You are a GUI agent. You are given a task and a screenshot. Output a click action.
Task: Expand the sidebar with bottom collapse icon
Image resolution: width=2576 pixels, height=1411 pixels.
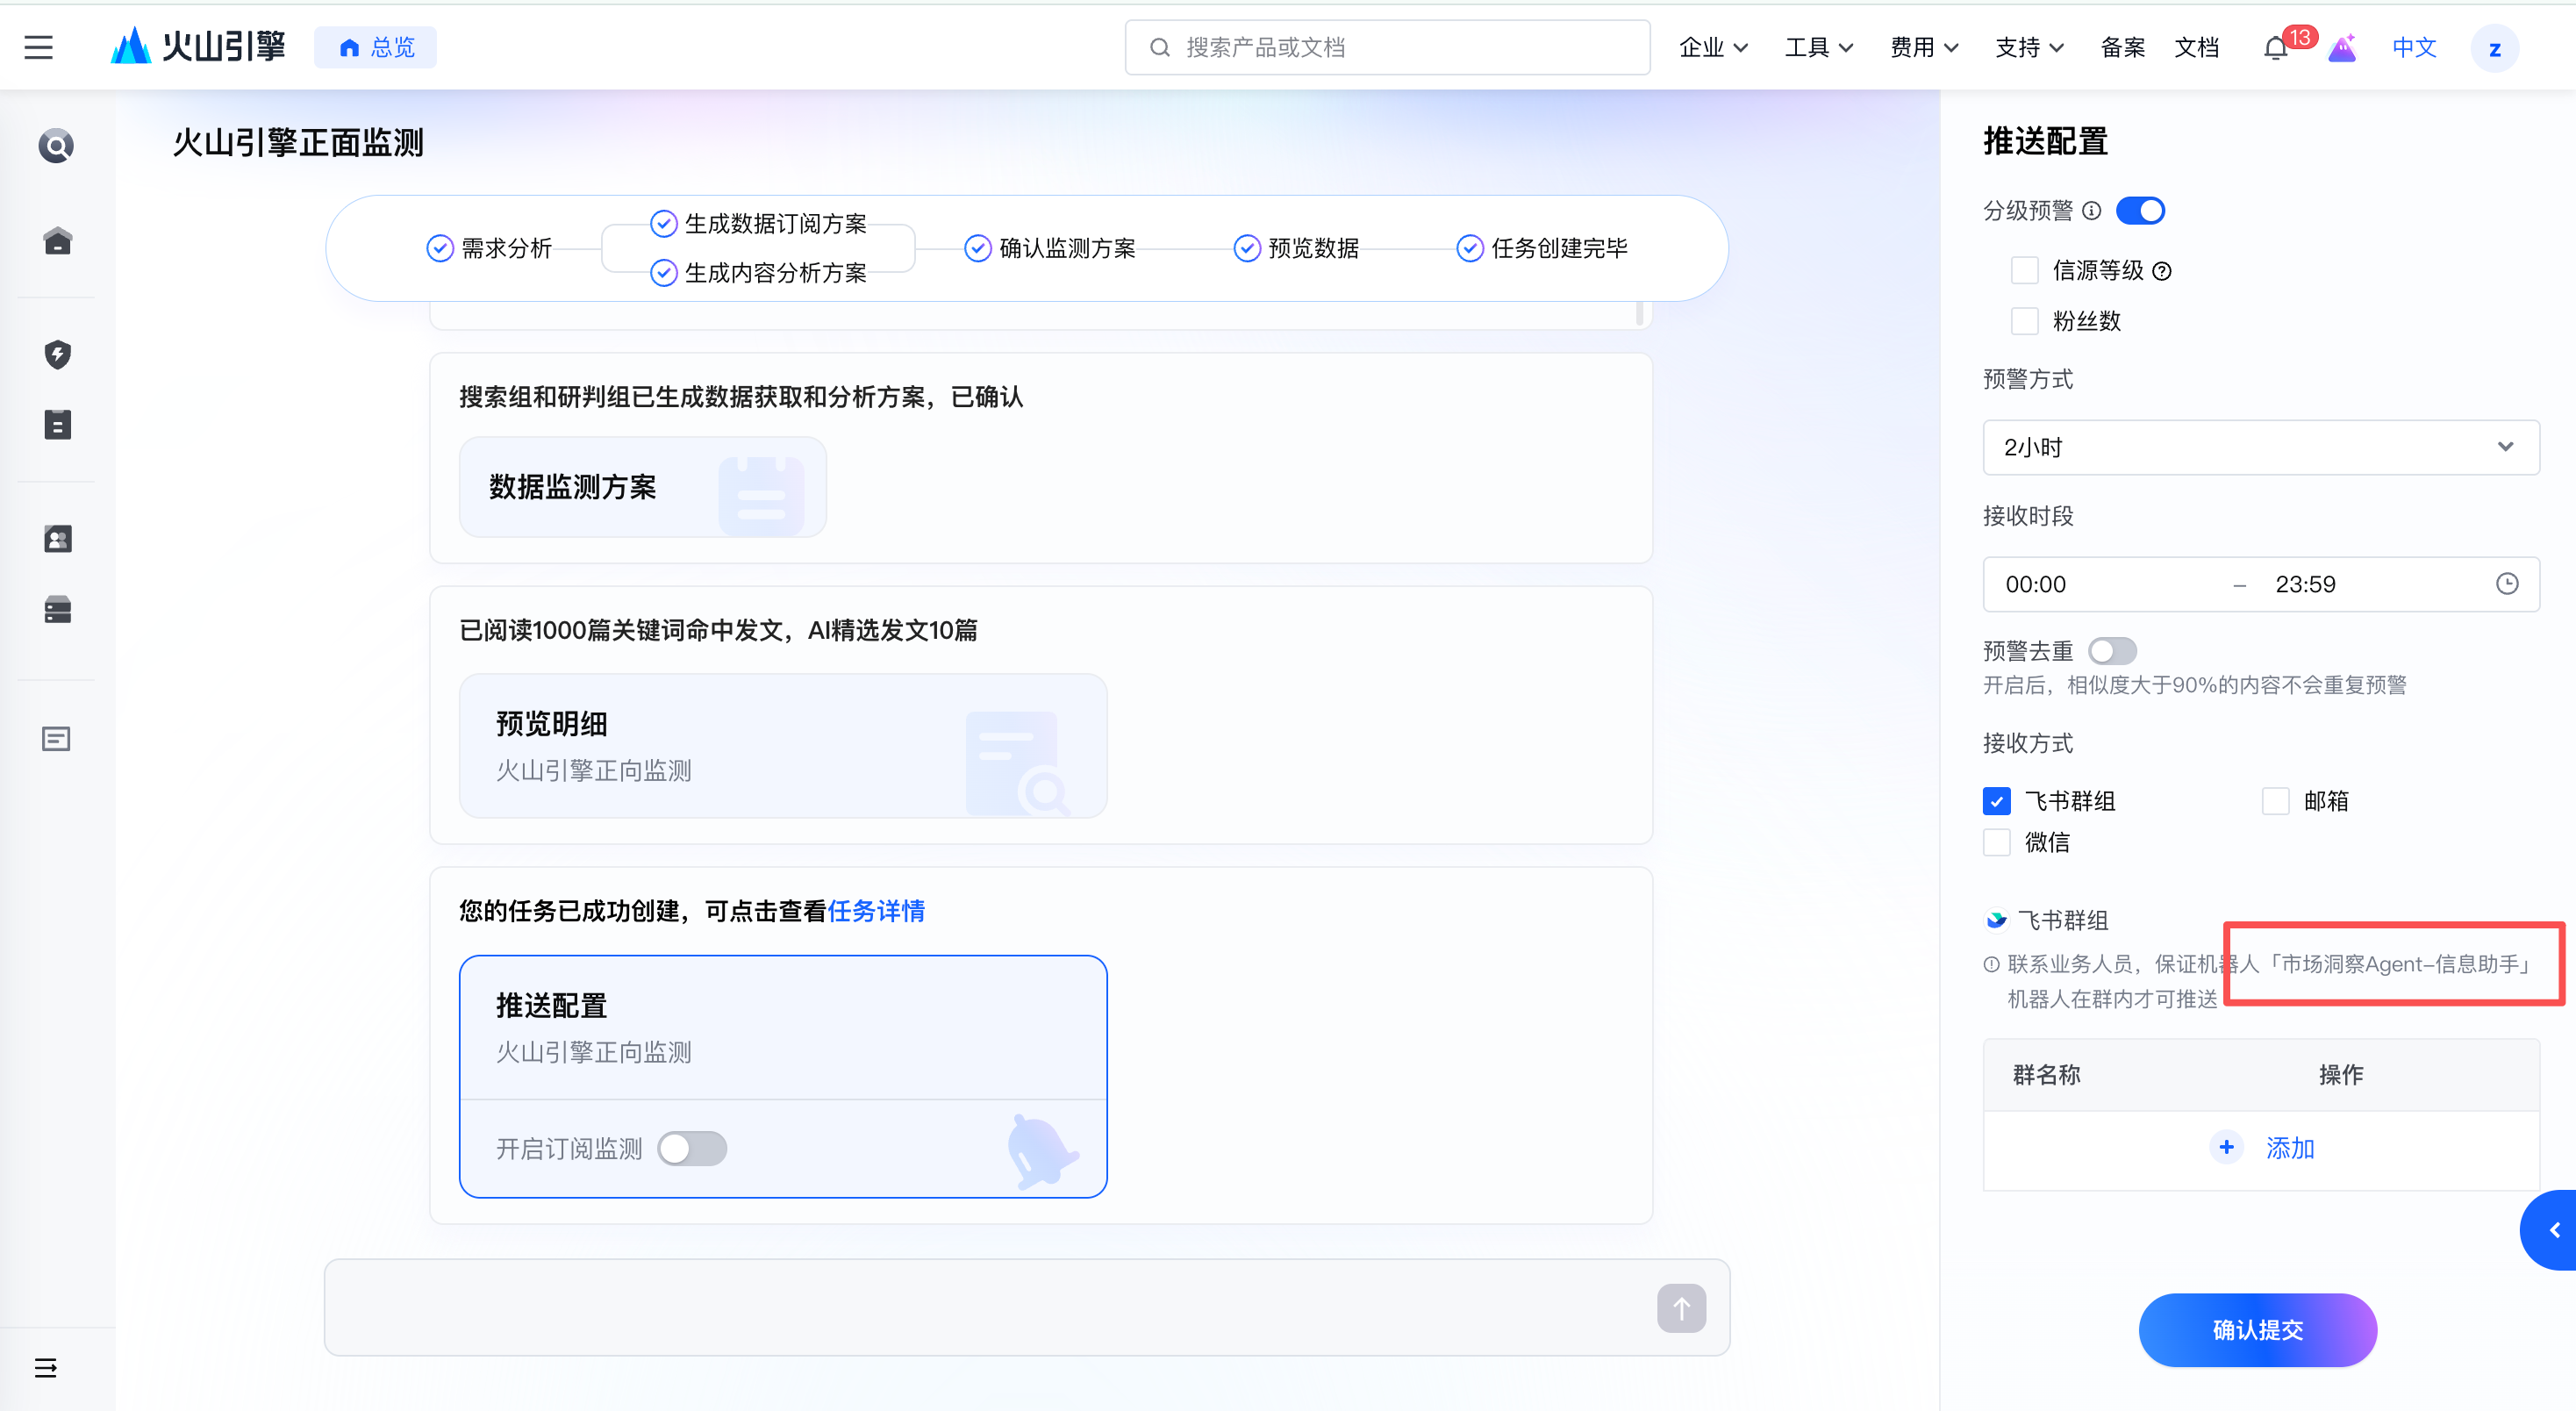46,1367
